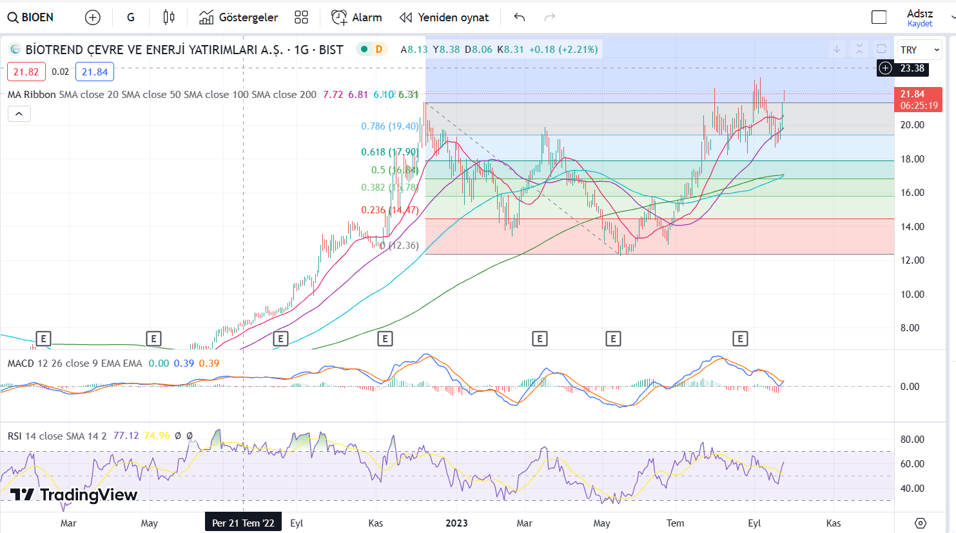Select the 0.618 (17.90) Fibonacci label
The width and height of the screenshot is (956, 533).
tap(390, 152)
